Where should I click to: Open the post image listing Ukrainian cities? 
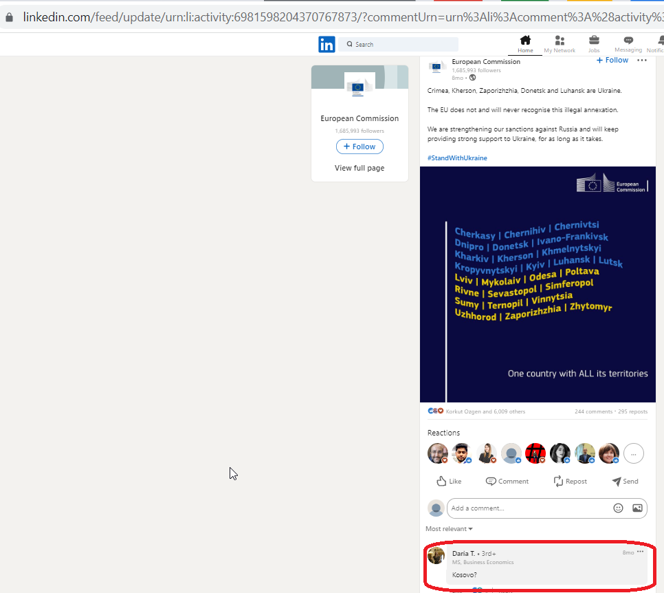[538, 284]
